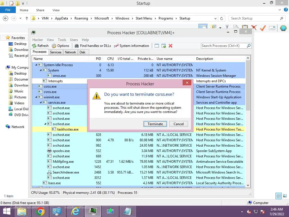Screen dimensions: 289x217
Task: Sort by the PID column header
Action: click(x=96, y=59)
